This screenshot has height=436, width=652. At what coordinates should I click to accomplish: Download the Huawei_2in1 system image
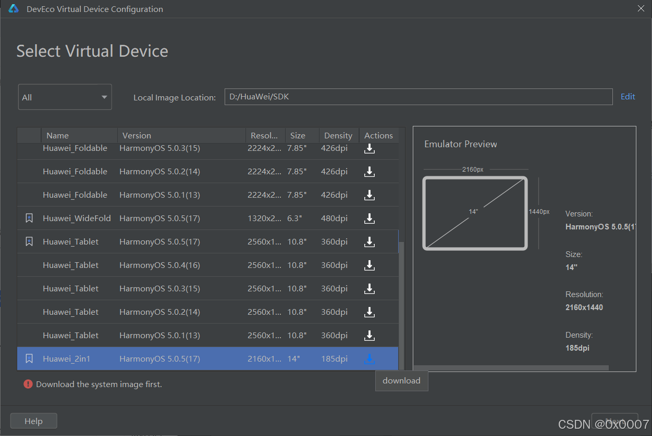pyautogui.click(x=370, y=358)
